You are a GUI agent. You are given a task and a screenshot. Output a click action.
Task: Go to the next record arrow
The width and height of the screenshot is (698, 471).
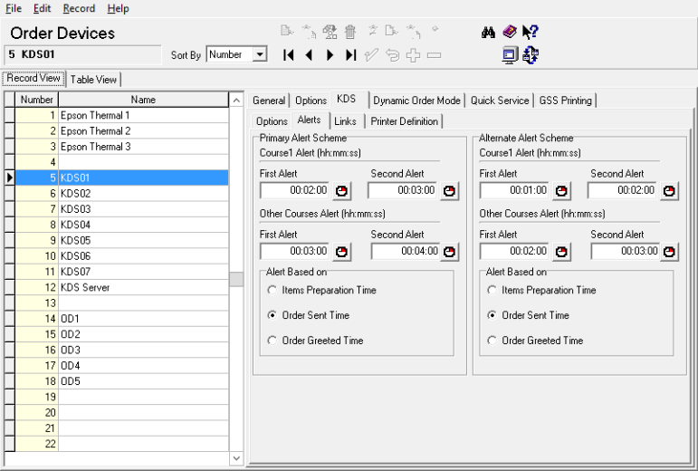click(330, 55)
